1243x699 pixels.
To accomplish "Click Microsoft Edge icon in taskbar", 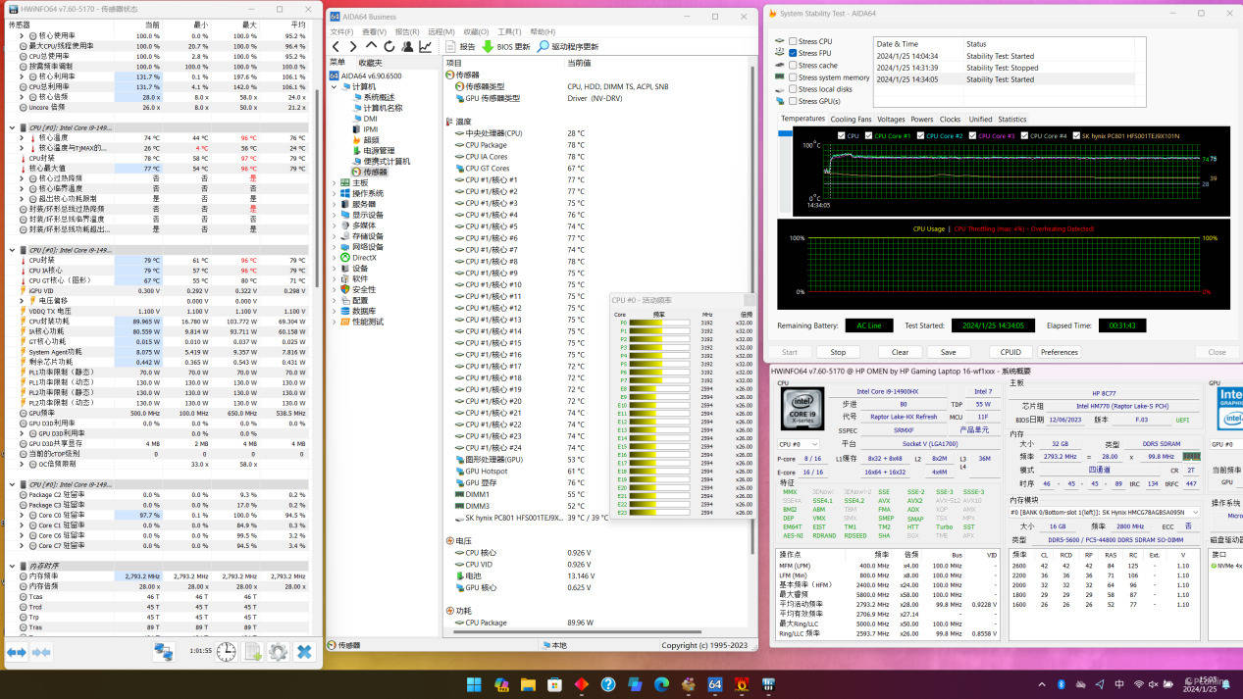I will (x=661, y=683).
